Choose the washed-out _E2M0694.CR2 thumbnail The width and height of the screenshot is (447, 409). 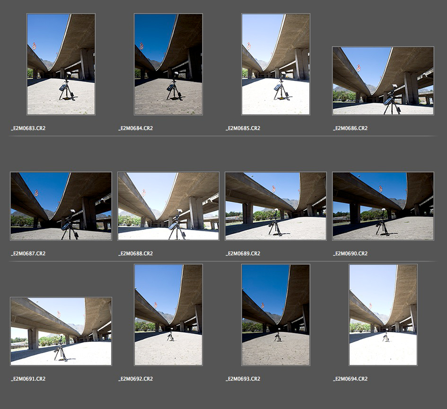click(x=383, y=315)
